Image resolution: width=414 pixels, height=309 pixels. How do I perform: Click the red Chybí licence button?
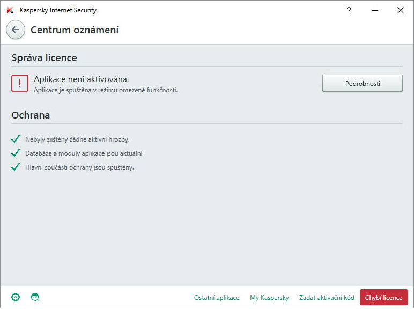[x=383, y=298]
